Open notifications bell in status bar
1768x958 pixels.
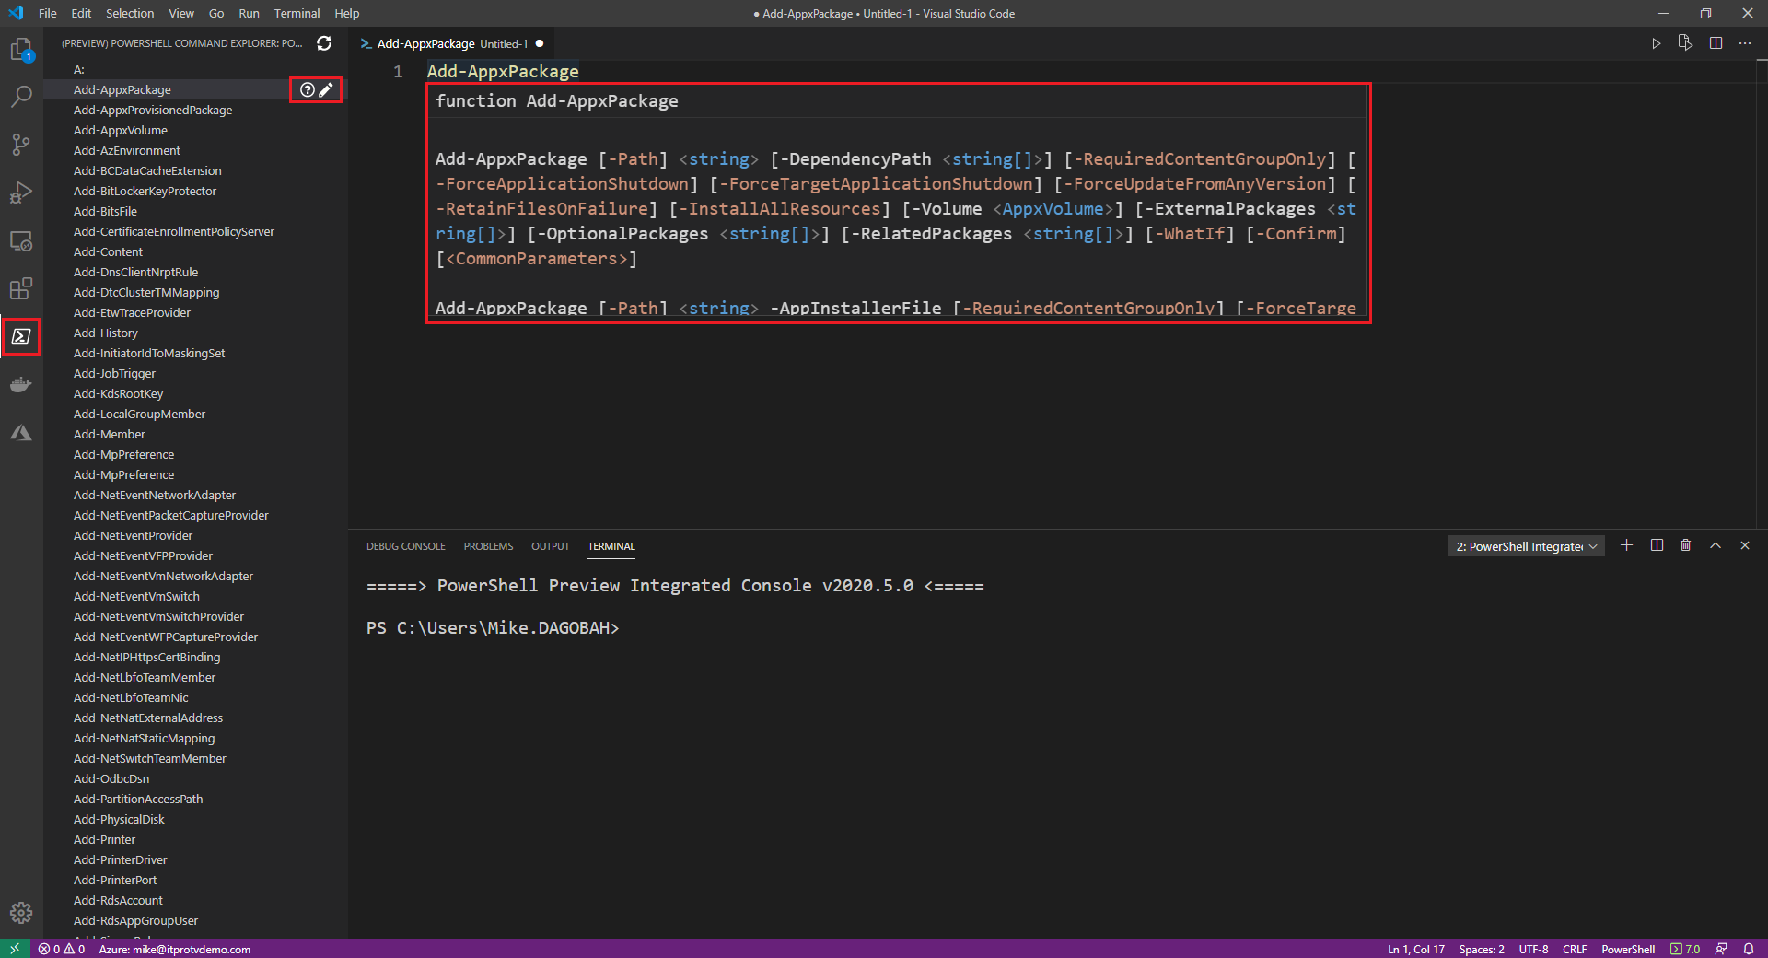pos(1748,949)
